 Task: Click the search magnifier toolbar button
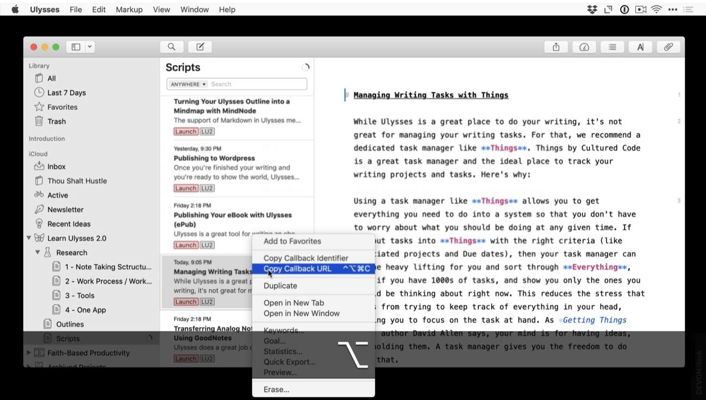(x=172, y=47)
